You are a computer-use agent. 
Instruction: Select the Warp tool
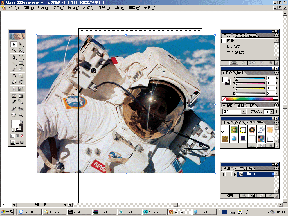pos(14,82)
